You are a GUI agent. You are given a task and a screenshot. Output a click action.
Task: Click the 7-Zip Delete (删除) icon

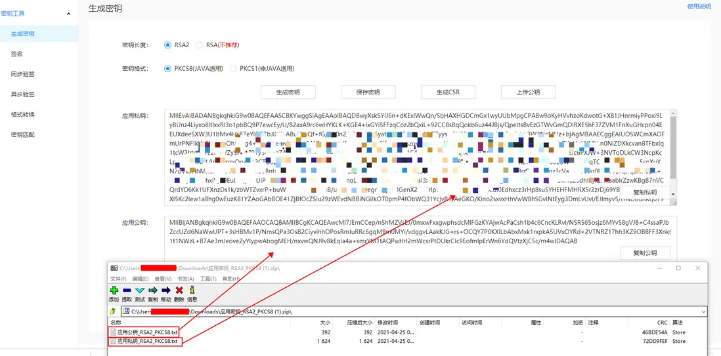click(x=179, y=290)
